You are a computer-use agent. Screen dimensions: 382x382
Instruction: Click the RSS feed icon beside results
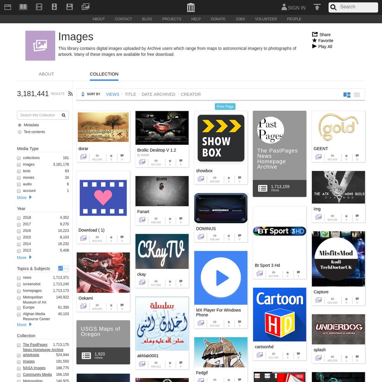click(x=70, y=94)
